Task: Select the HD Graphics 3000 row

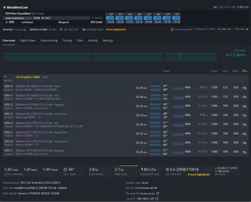Action: point(125,79)
